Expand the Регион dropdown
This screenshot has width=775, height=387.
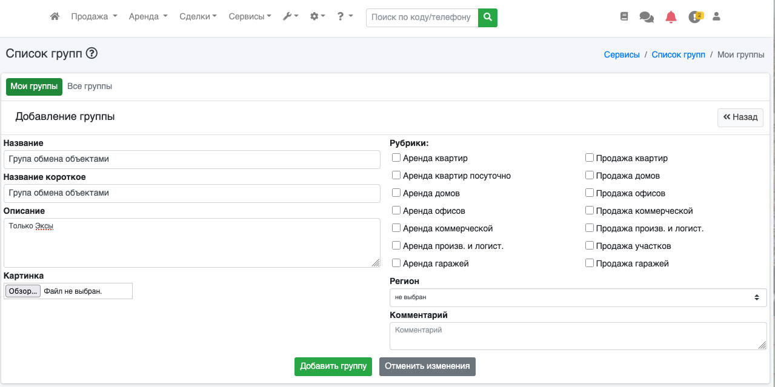coord(577,297)
